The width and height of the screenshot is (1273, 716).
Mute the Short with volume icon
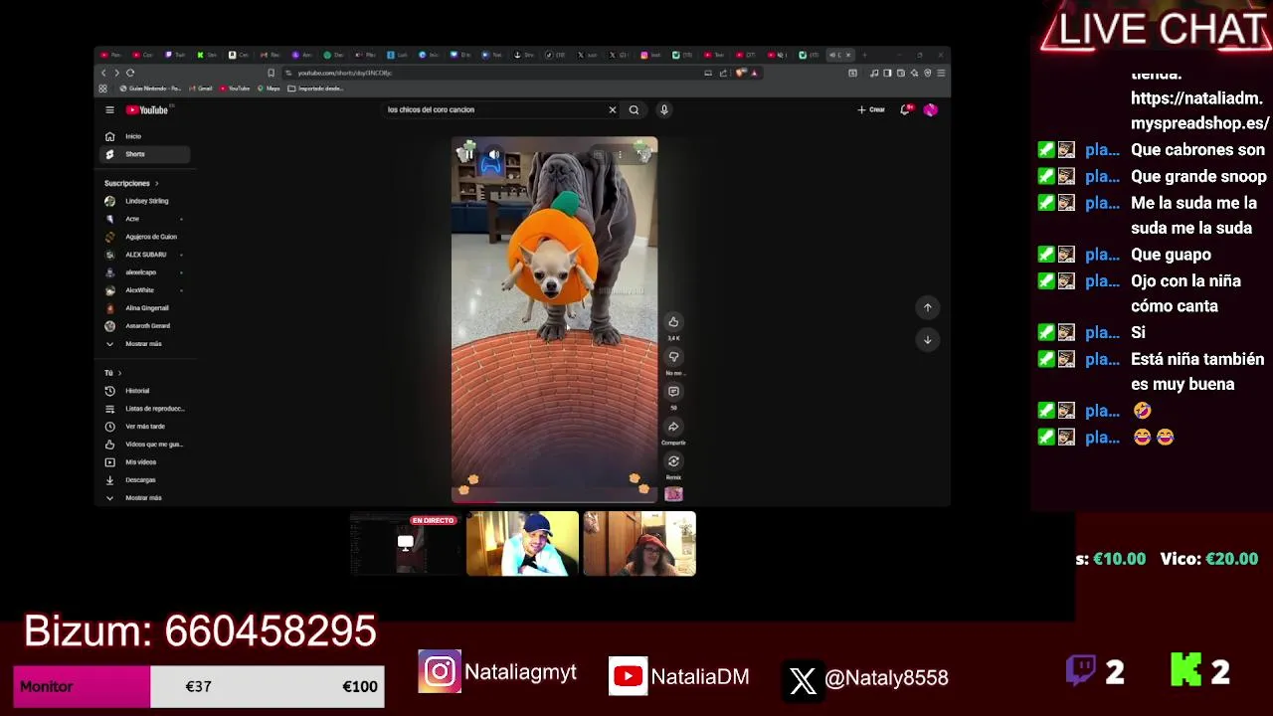coord(493,154)
